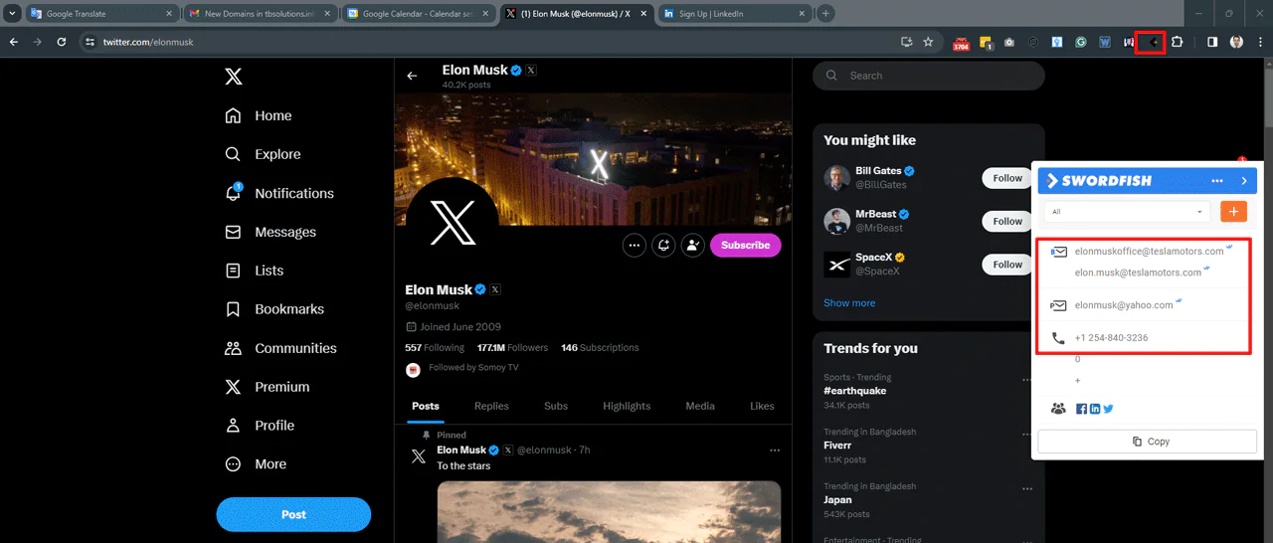The height and width of the screenshot is (543, 1273).
Task: Switch to the Replies tab
Action: (491, 406)
